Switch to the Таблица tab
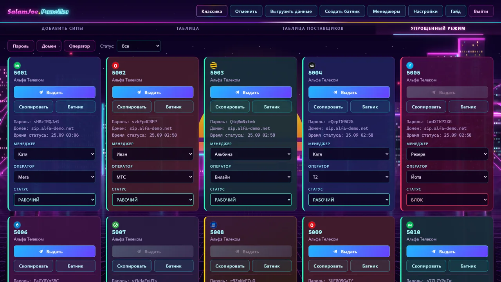501x282 pixels. [x=188, y=28]
